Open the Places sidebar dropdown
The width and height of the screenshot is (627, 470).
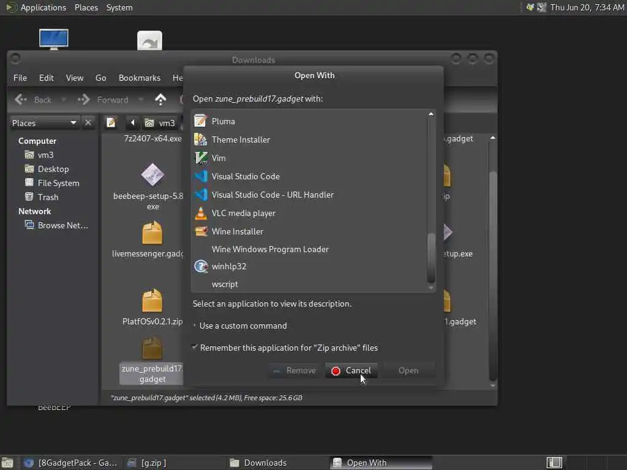click(44, 122)
